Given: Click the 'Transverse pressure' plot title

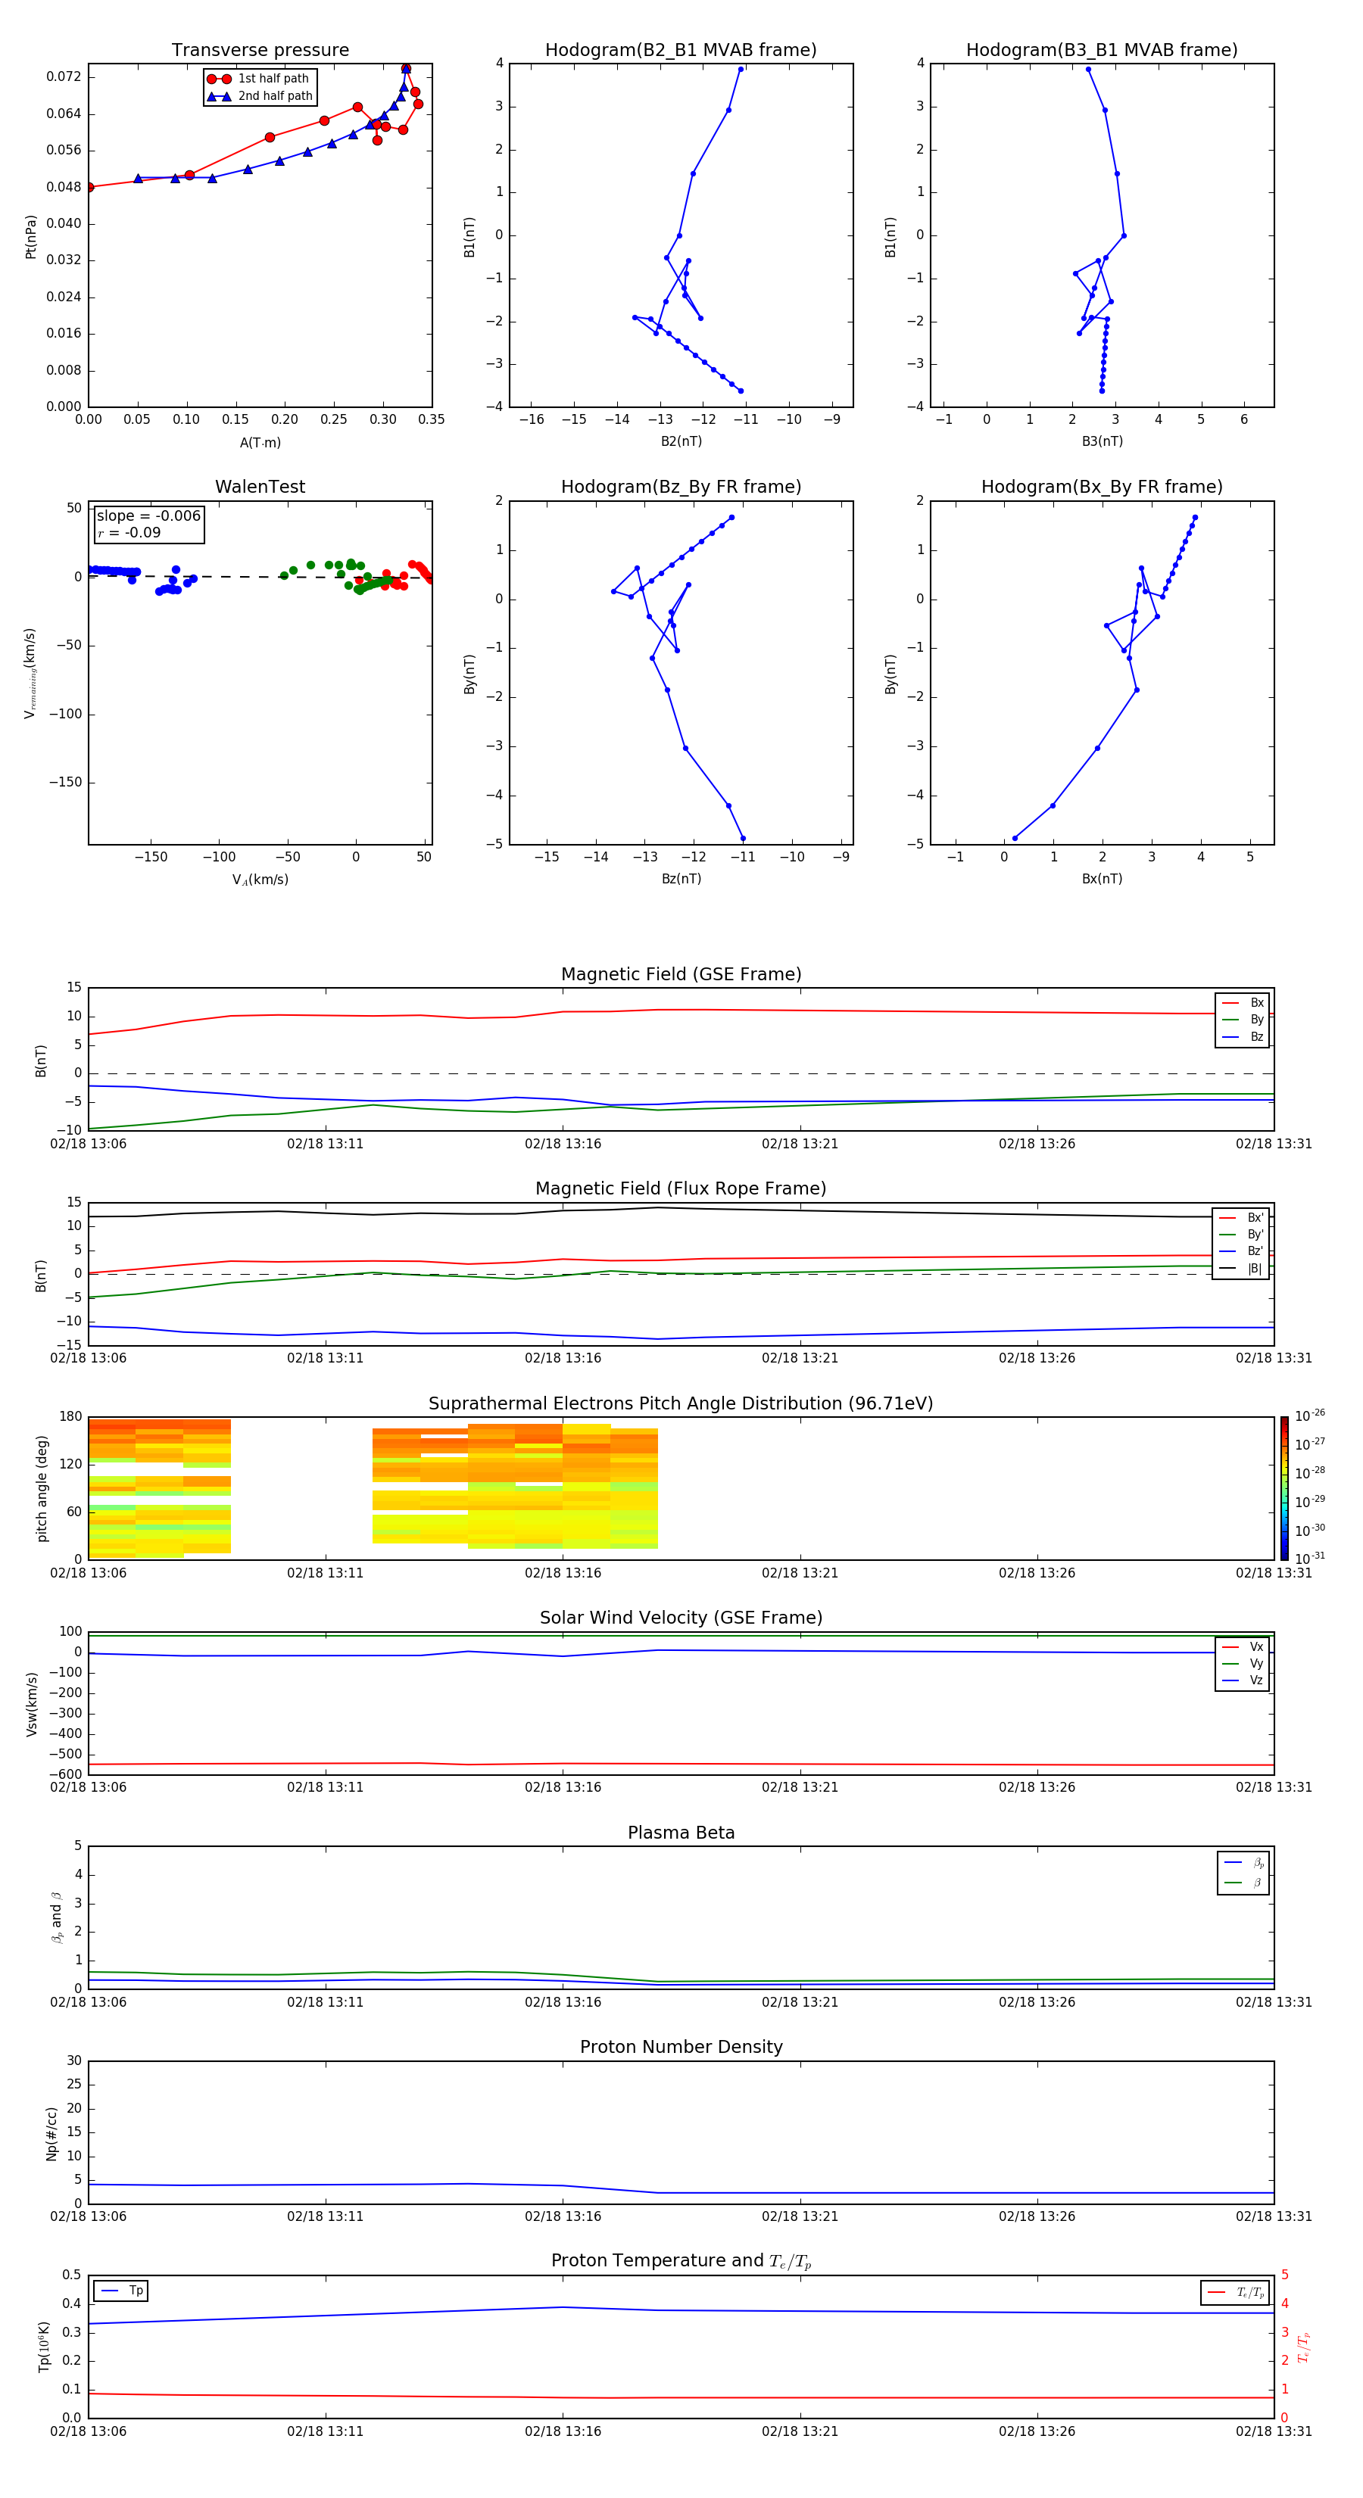Looking at the screenshot, I should point(260,51).
